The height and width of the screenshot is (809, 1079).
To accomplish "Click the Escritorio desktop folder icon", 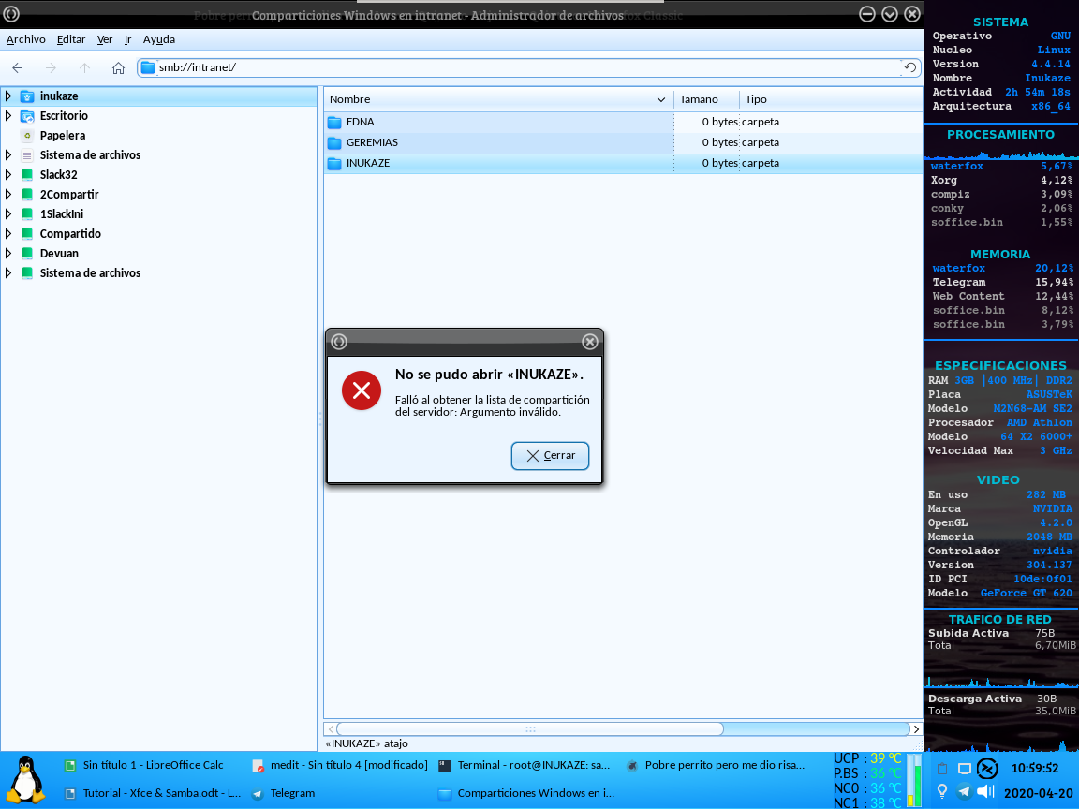I will 27,115.
